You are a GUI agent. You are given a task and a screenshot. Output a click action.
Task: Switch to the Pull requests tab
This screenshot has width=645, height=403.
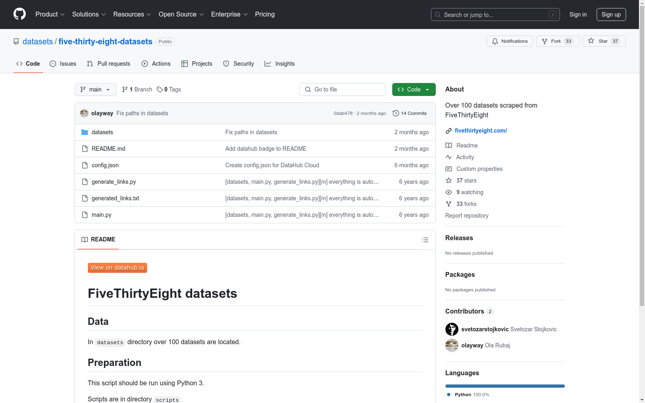pyautogui.click(x=108, y=64)
